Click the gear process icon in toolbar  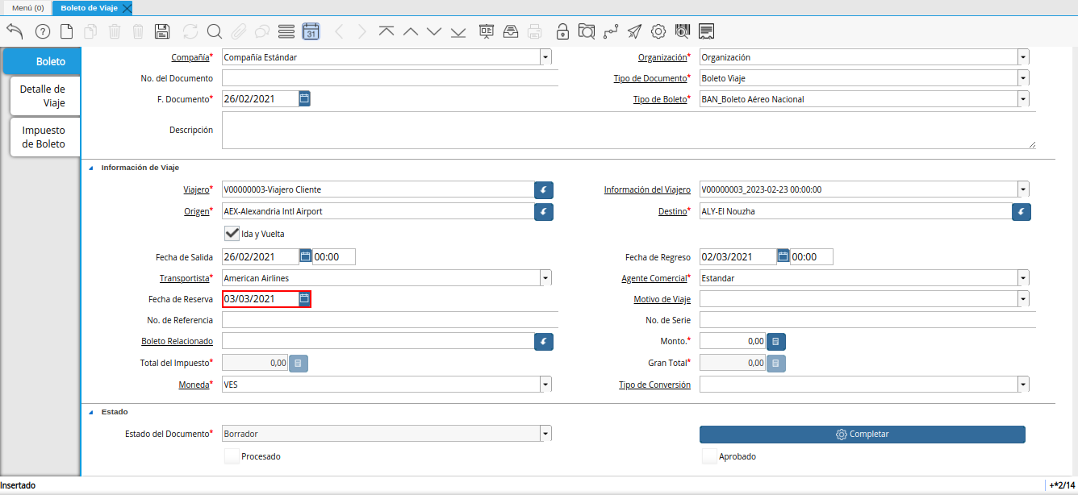coord(658,31)
